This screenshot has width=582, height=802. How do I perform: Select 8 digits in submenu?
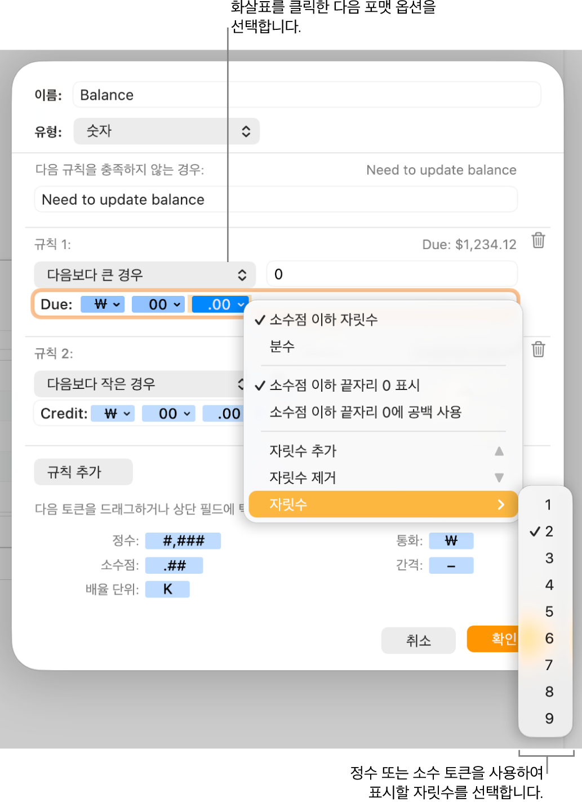click(x=545, y=692)
